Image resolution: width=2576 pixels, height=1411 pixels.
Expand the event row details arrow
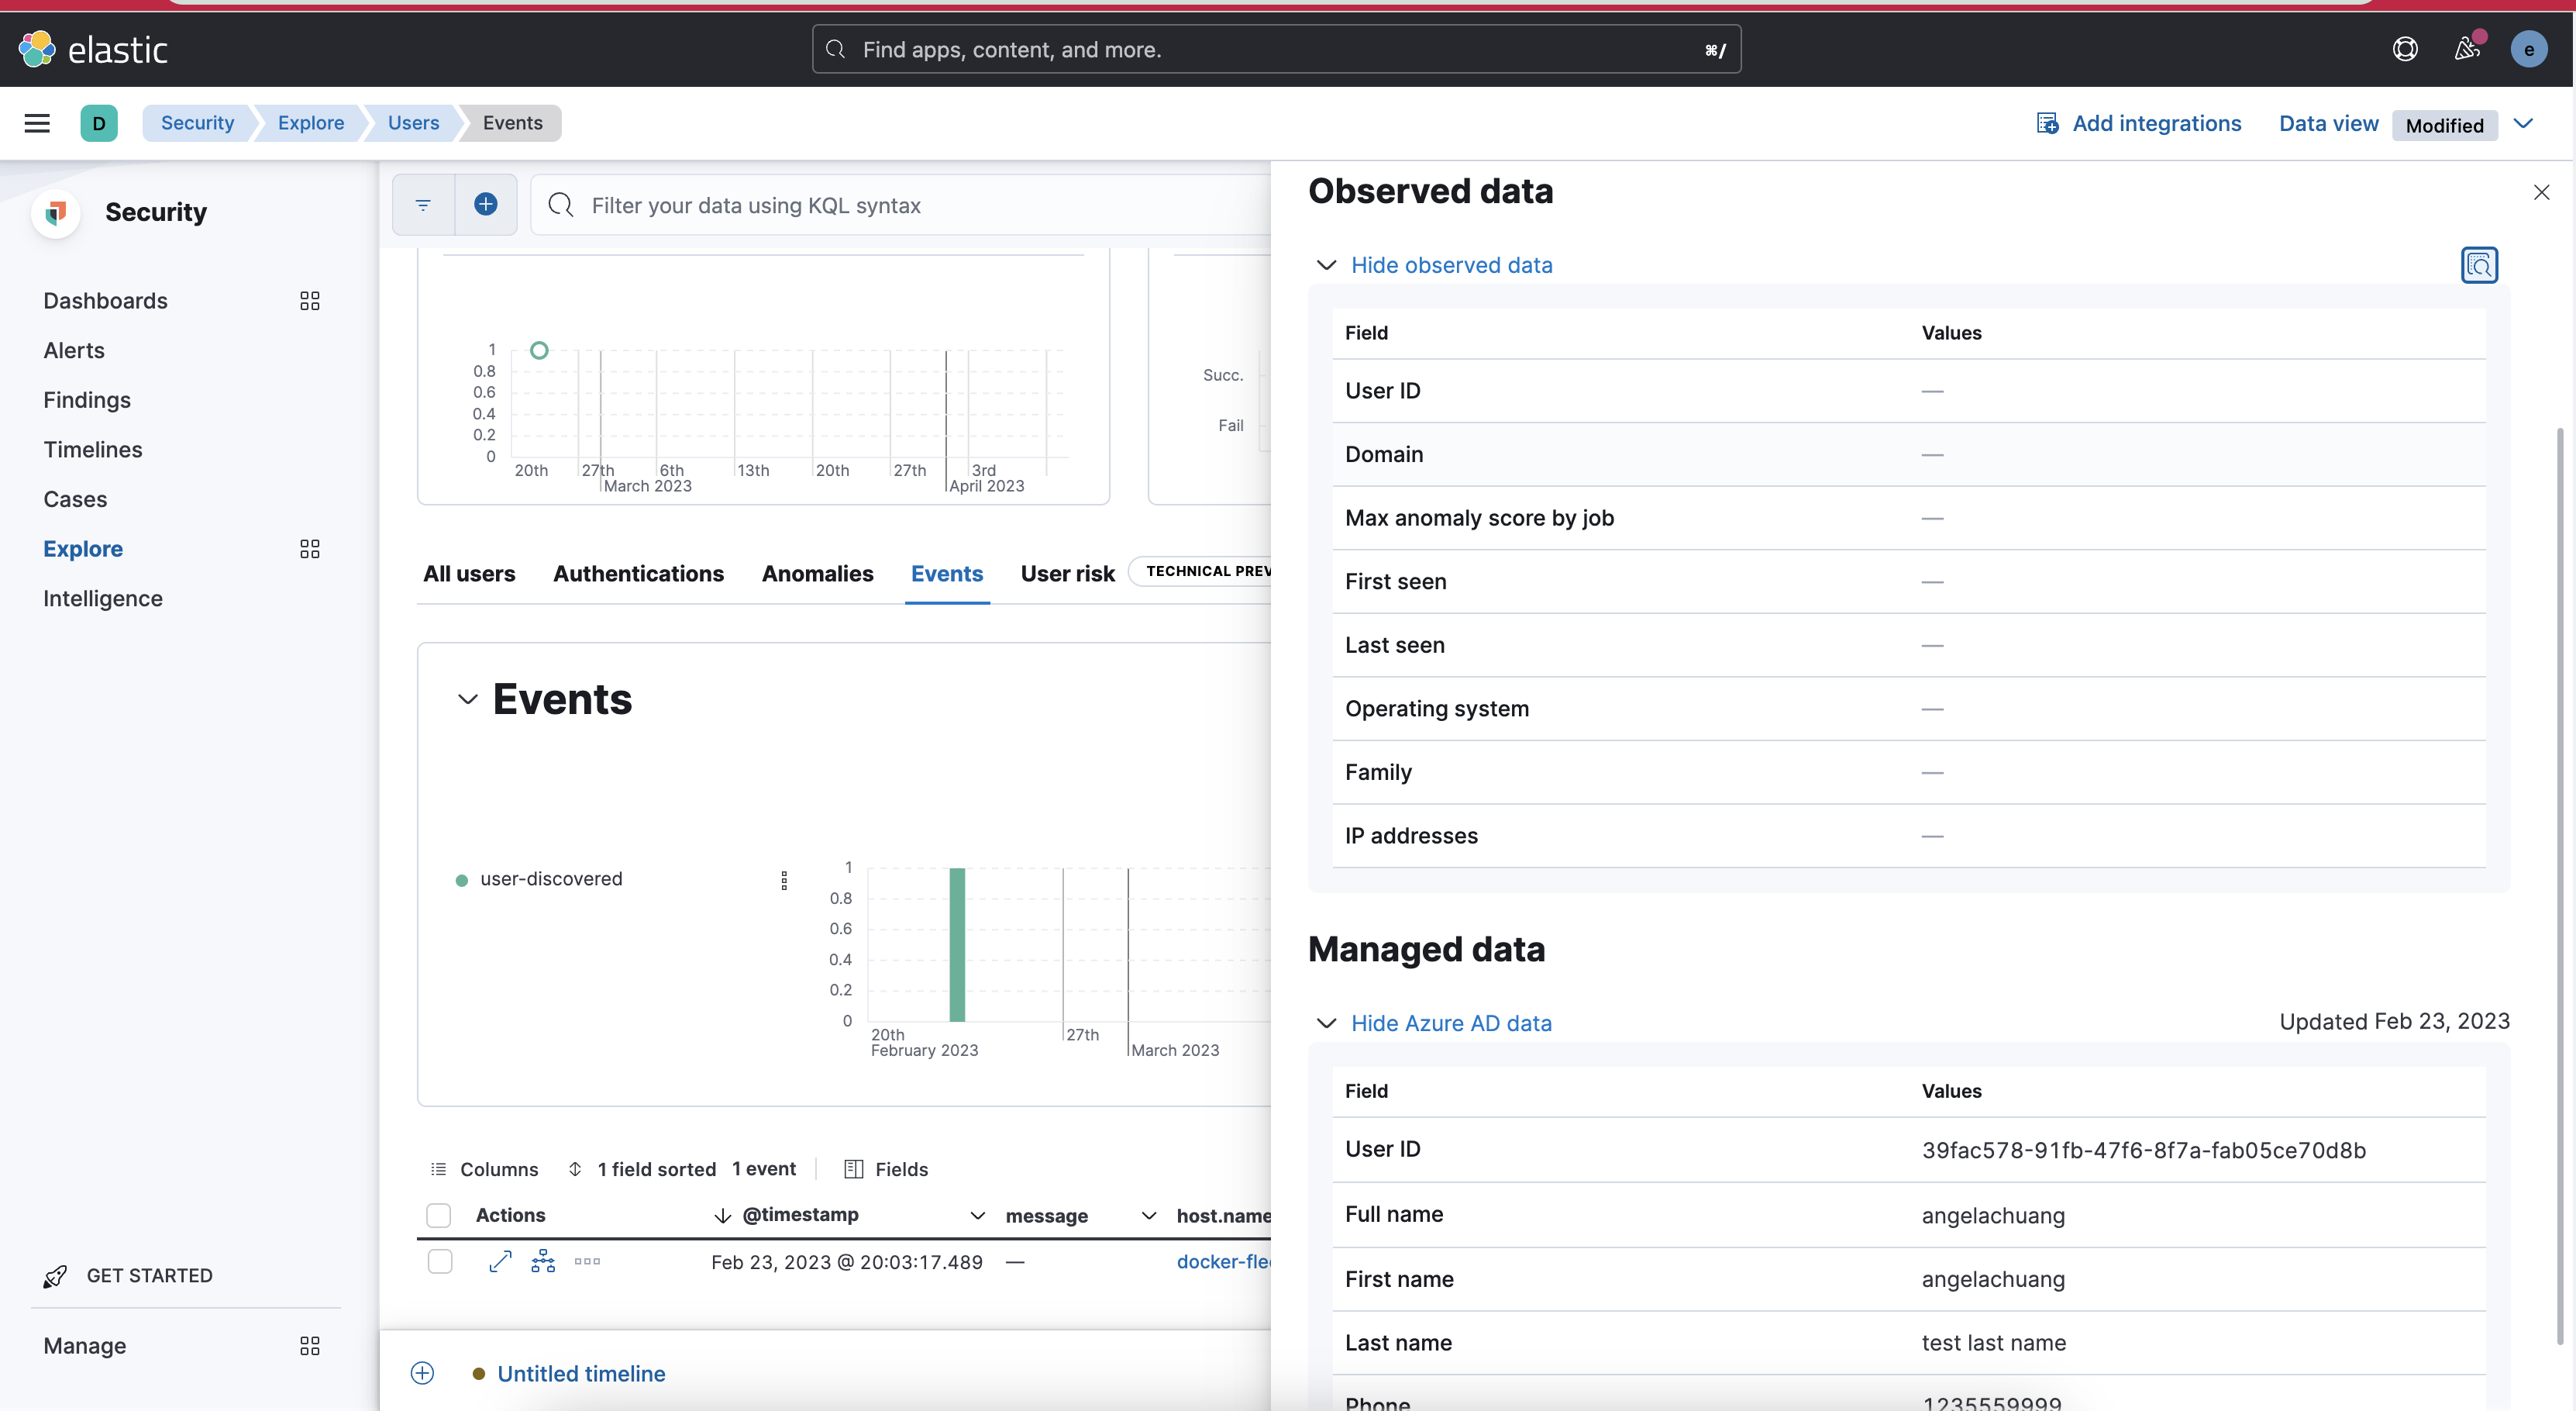[500, 1262]
